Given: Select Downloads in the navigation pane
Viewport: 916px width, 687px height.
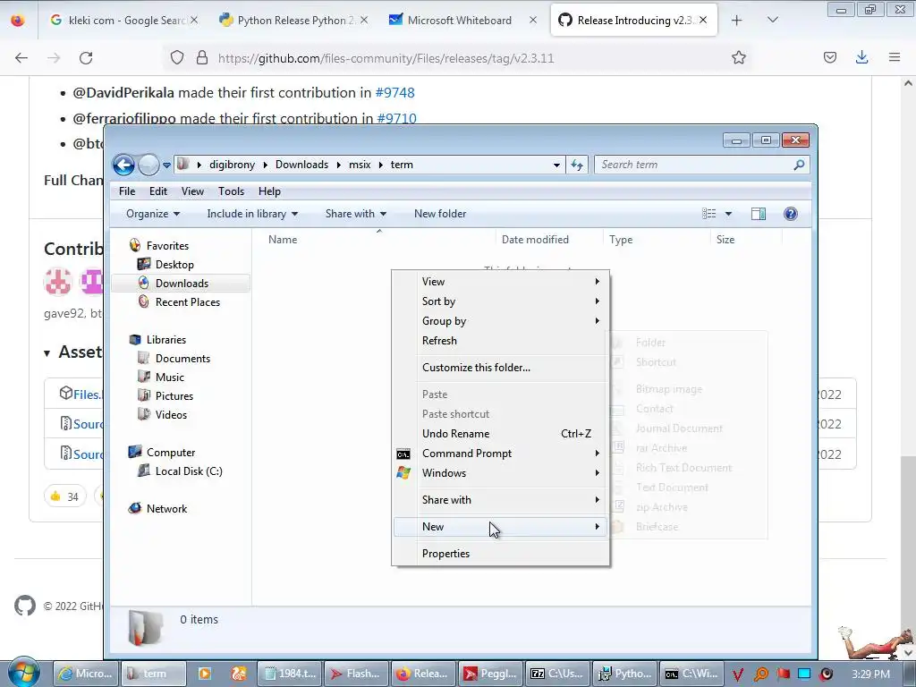Looking at the screenshot, I should click(182, 284).
